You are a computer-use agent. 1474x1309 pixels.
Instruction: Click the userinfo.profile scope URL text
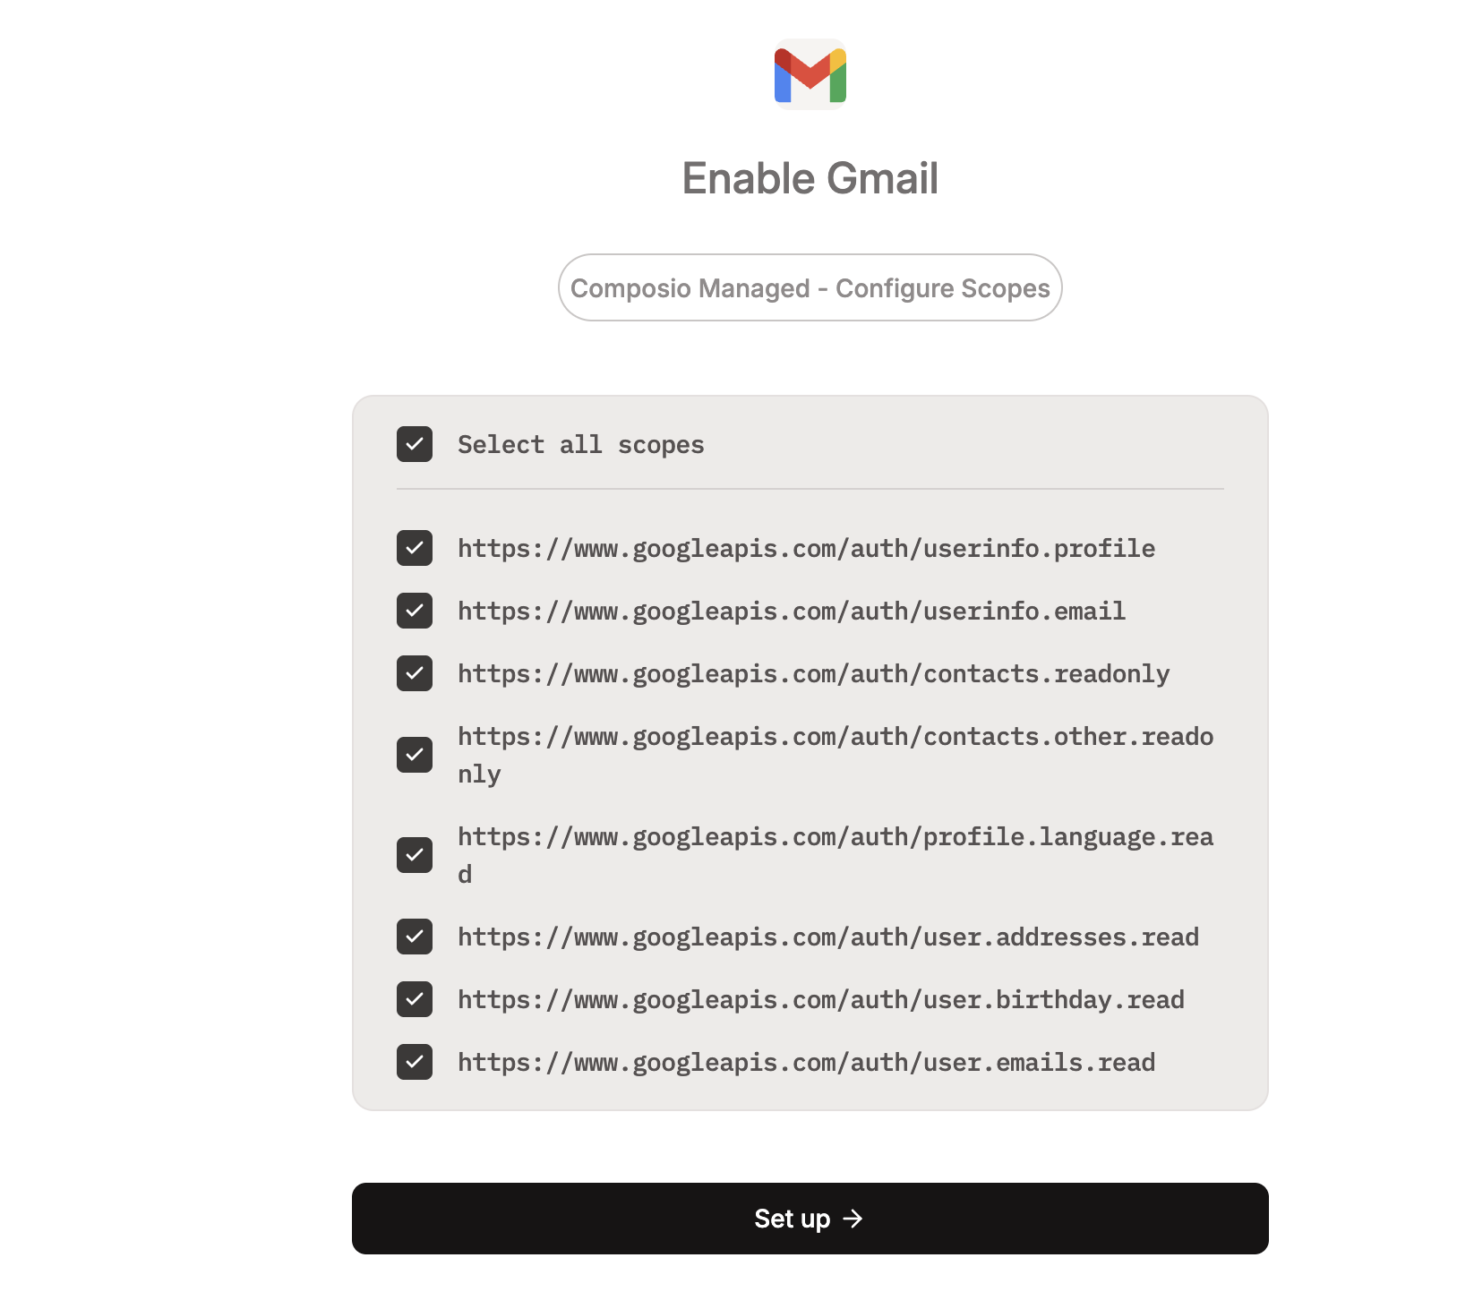click(x=806, y=549)
